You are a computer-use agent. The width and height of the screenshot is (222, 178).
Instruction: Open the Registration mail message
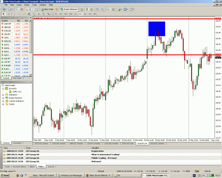[x=112, y=151]
